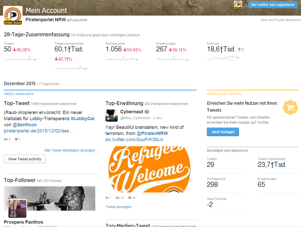301x227 pixels.
Task: Click View Tweet activity button
Action: (25, 159)
